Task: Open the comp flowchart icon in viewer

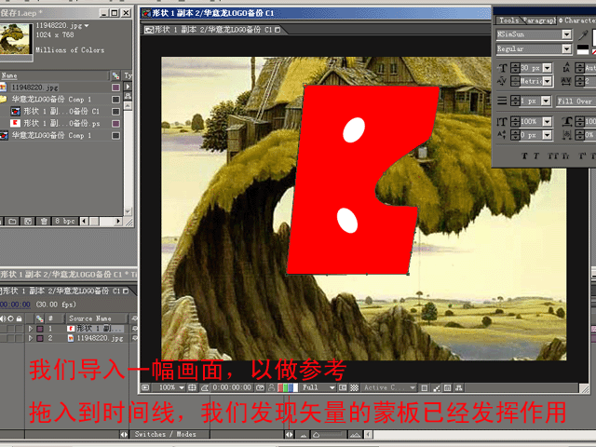Action: click(459, 388)
